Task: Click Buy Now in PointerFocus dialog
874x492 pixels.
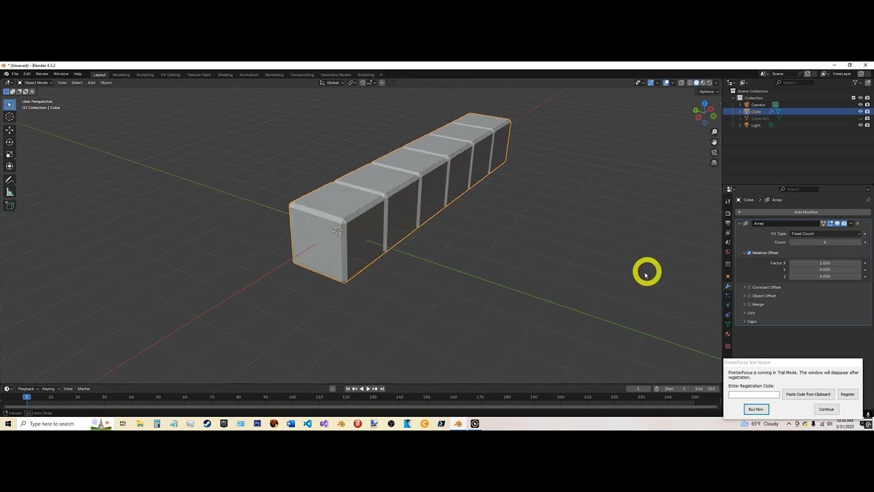Action: [756, 409]
